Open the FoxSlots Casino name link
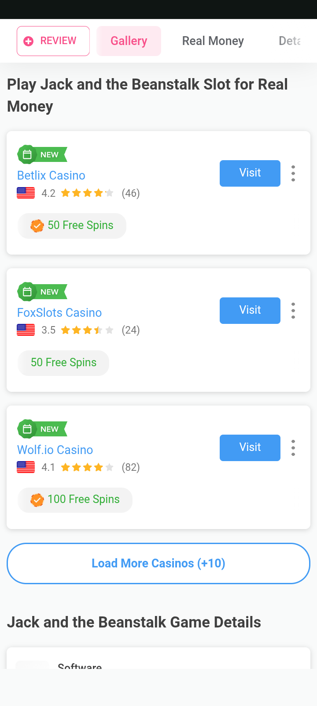317x706 pixels. (x=59, y=312)
